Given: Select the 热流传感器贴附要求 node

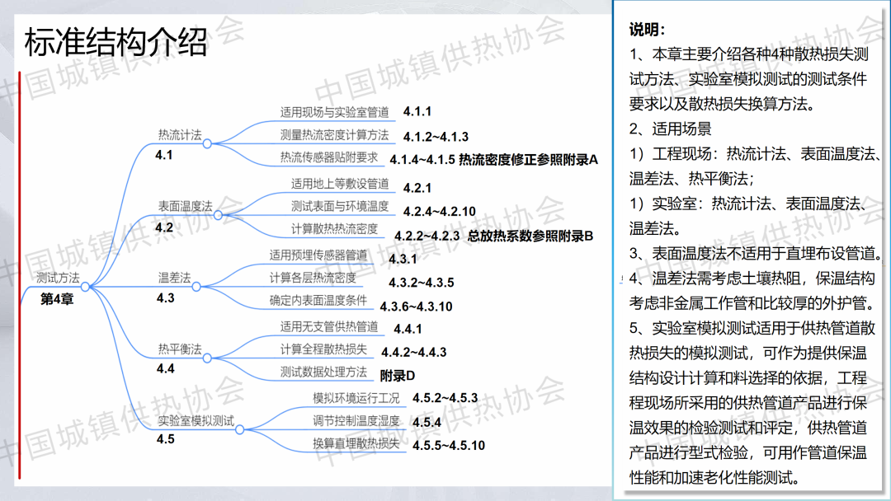Looking at the screenshot, I should (x=328, y=157).
